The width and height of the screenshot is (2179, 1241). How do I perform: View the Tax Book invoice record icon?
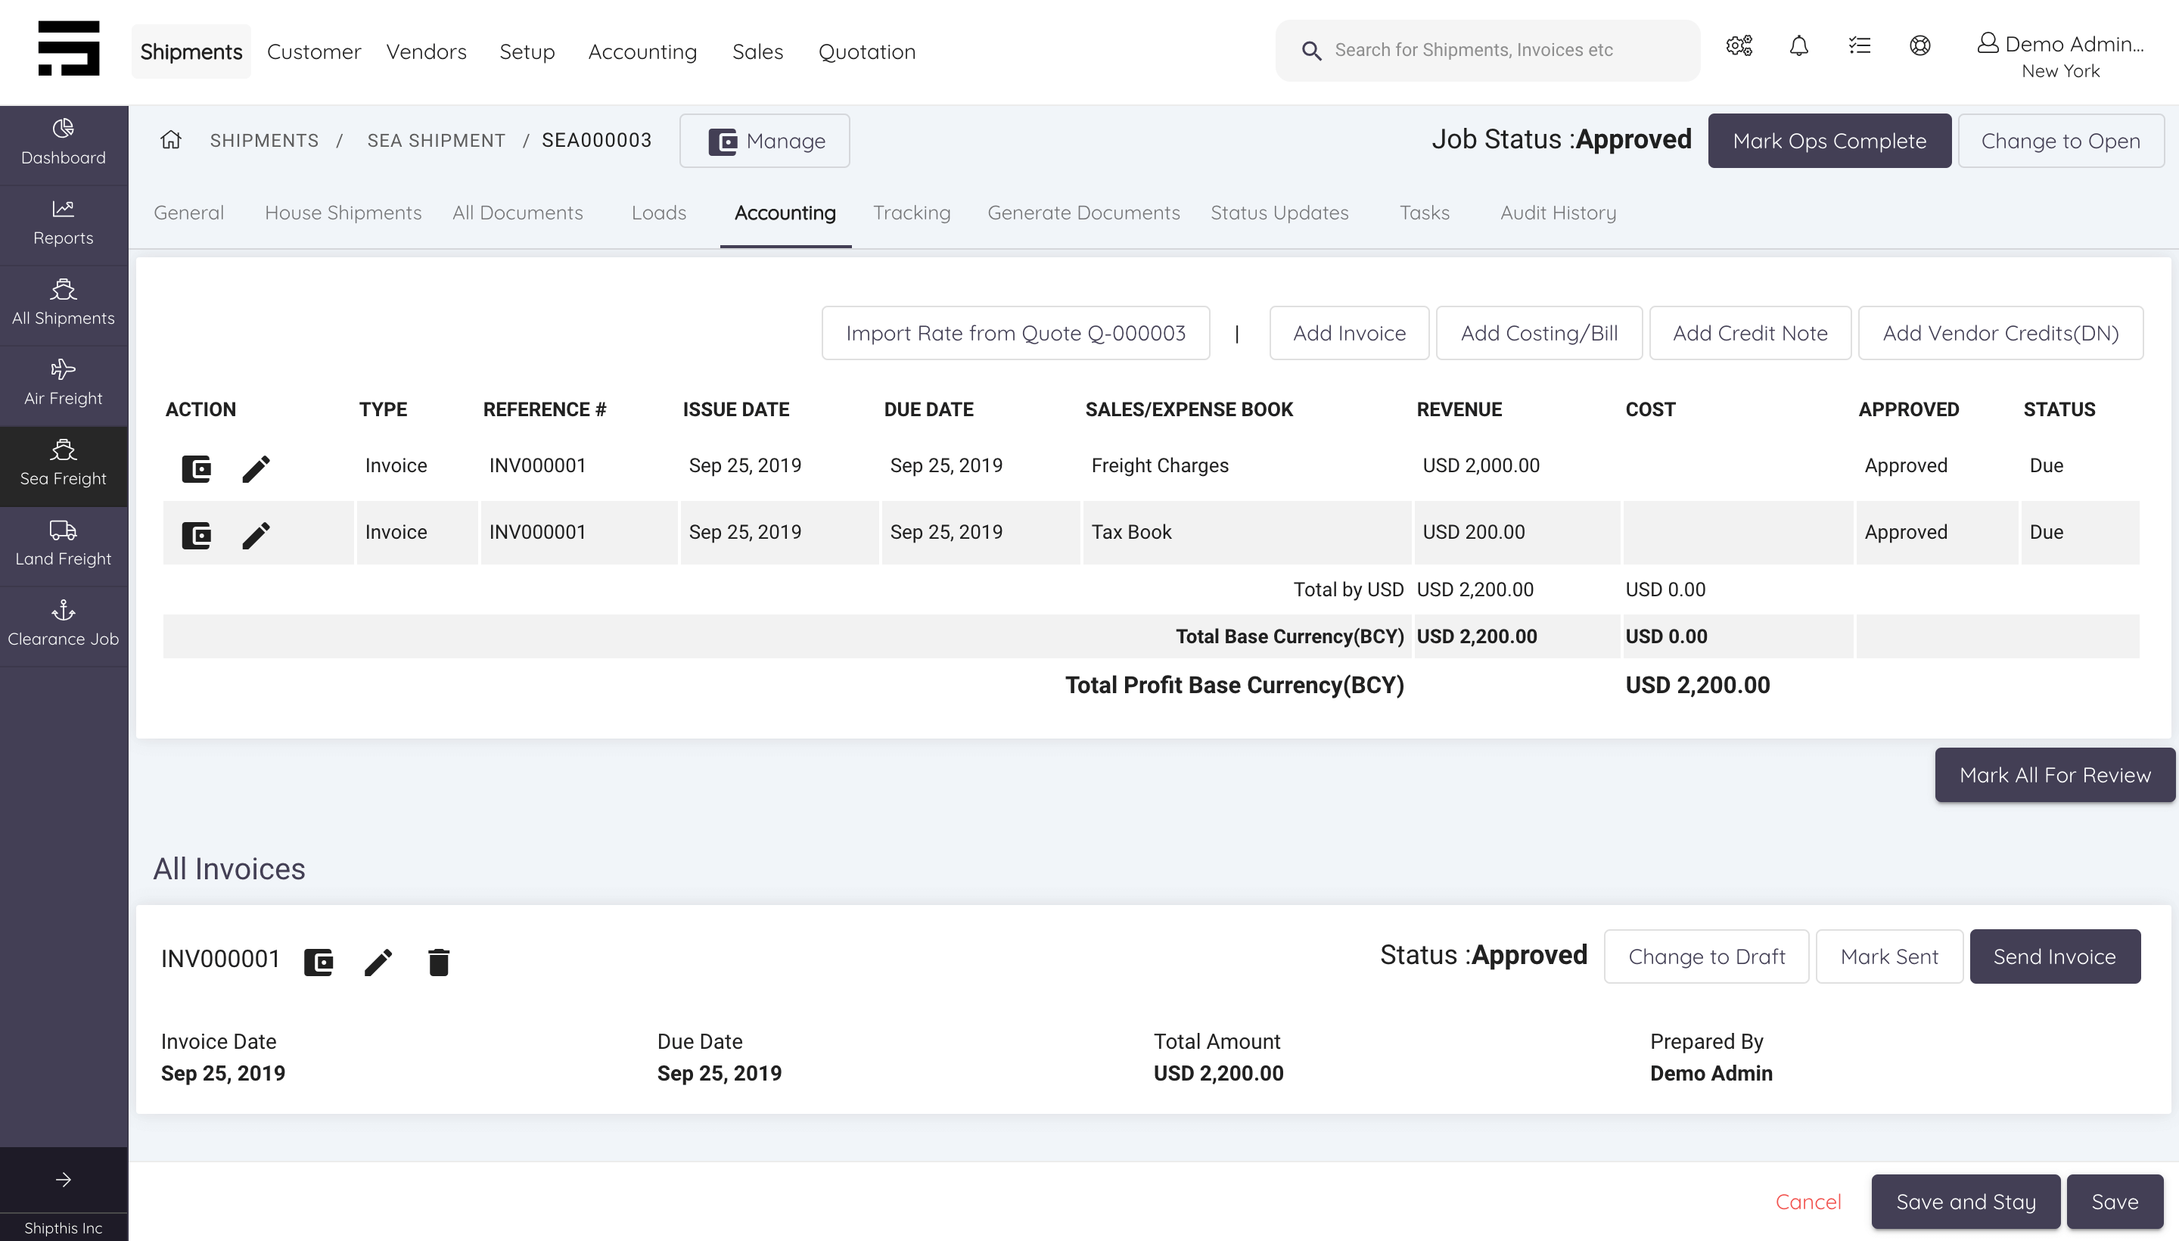[x=197, y=534]
